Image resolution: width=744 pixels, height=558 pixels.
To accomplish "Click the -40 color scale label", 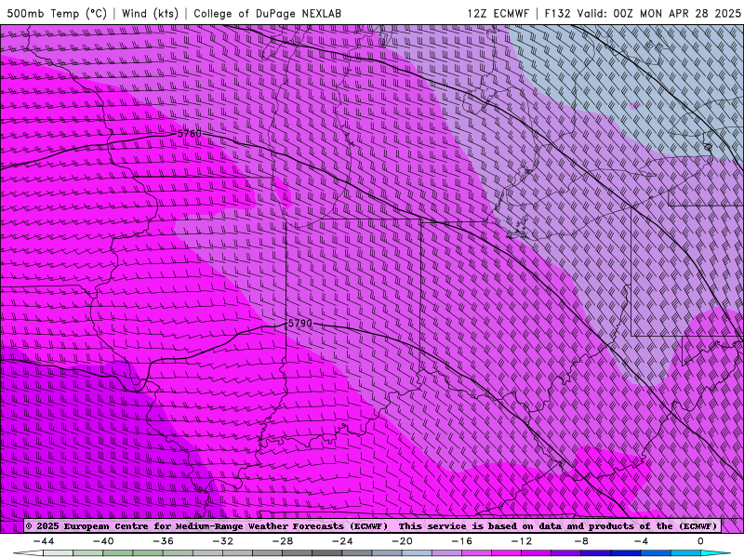I will tap(103, 541).
